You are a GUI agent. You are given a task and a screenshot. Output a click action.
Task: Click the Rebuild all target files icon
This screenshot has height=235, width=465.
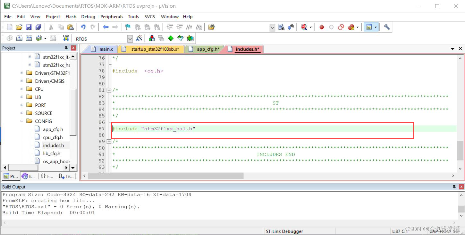[x=29, y=38]
